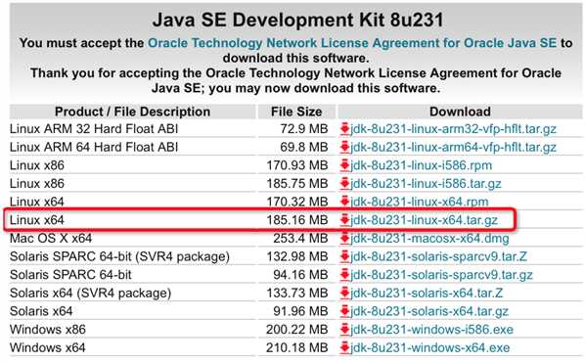
Task: Click download arrow icon beside jdk-8u231-solaris-sparcv9.tar.gz
Action: coord(344,275)
